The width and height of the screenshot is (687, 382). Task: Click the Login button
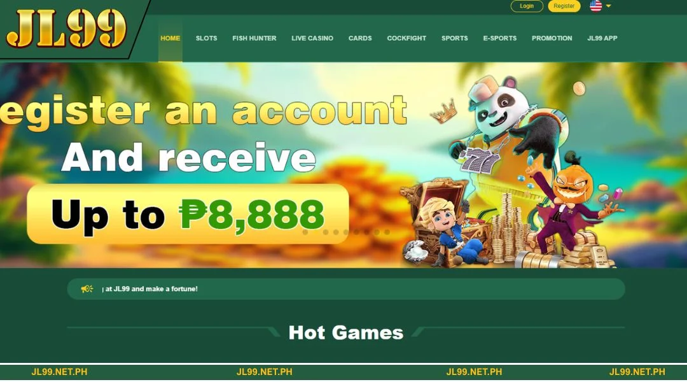pos(527,6)
